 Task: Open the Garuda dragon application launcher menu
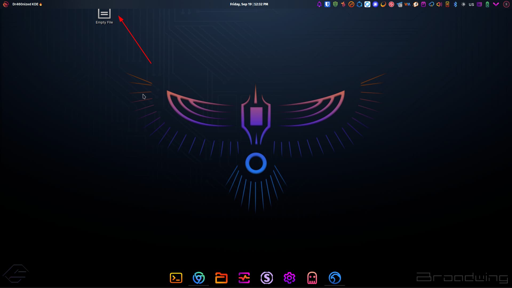coord(6,4)
